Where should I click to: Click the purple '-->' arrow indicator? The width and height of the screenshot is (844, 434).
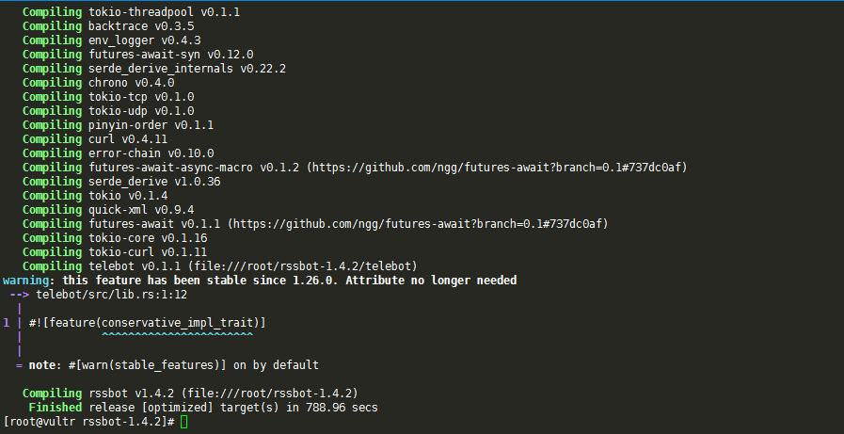[x=20, y=295]
